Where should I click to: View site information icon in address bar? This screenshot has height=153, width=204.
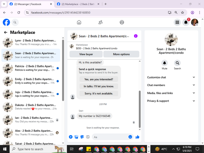tap(27, 13)
